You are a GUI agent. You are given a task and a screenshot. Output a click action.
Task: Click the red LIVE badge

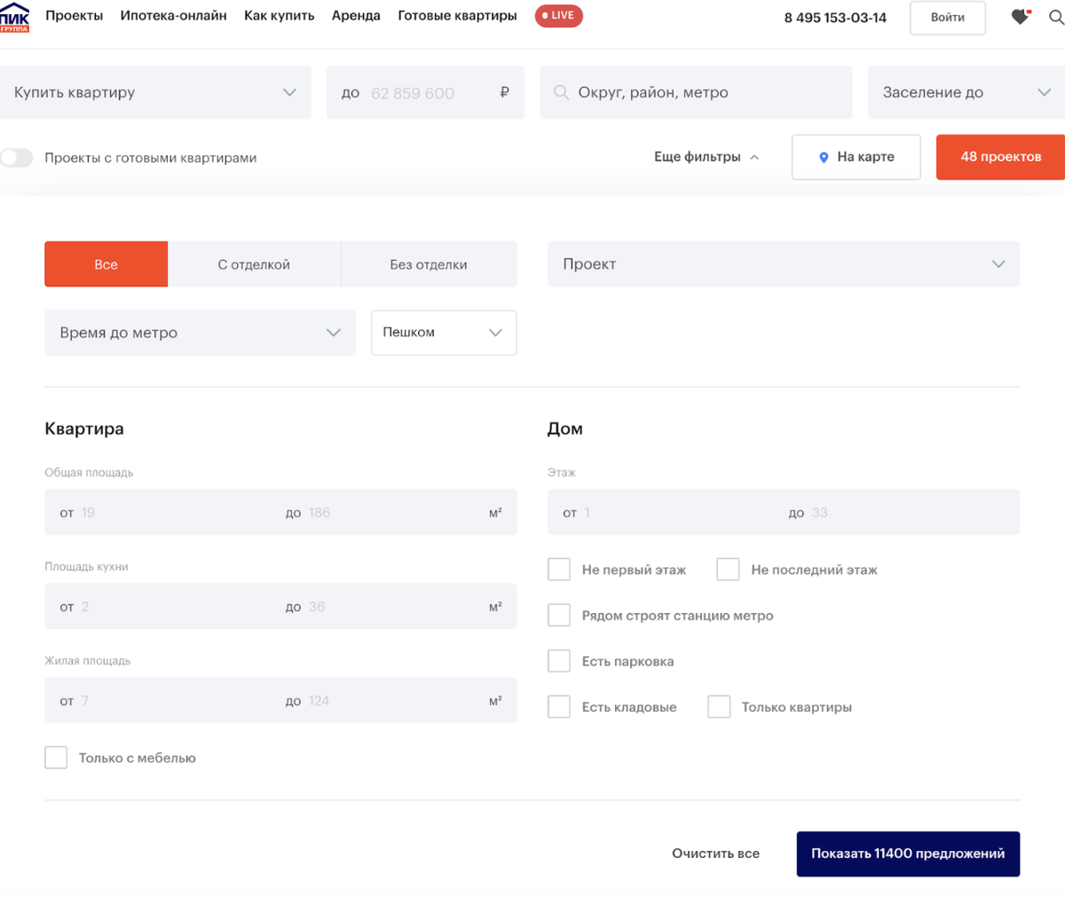click(x=558, y=16)
